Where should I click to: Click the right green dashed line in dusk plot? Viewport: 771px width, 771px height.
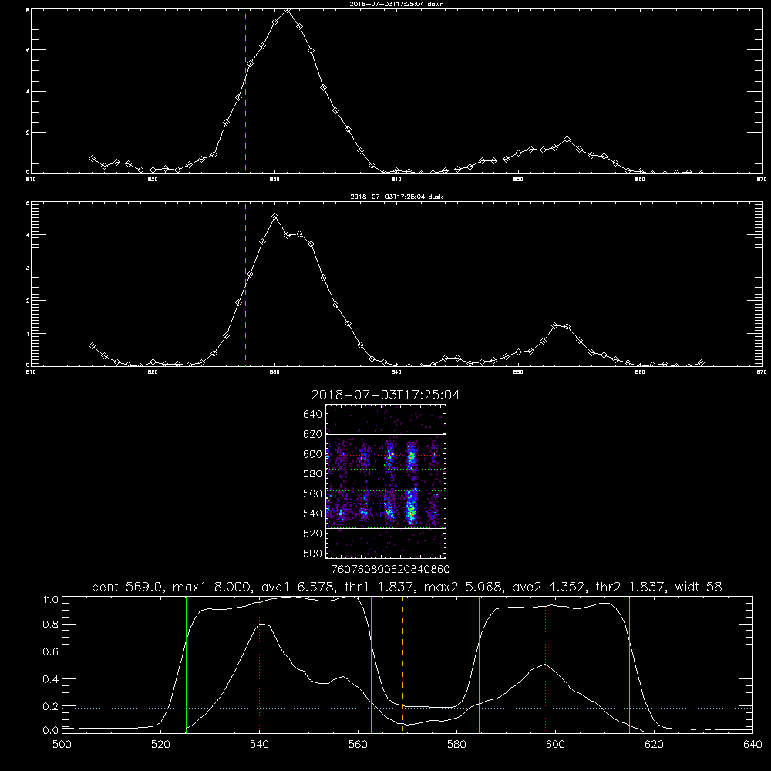[426, 284]
